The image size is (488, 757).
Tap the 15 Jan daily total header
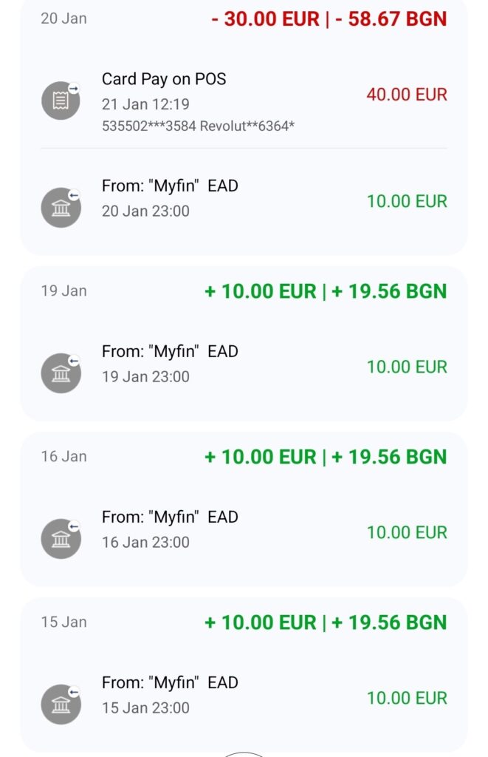coord(326,622)
